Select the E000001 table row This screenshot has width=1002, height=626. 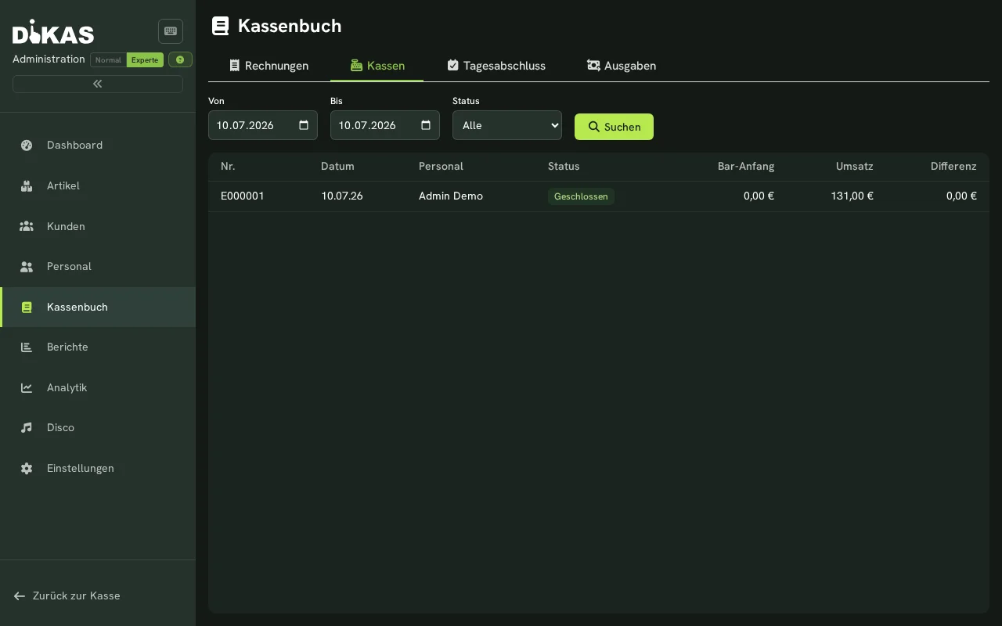point(599,196)
